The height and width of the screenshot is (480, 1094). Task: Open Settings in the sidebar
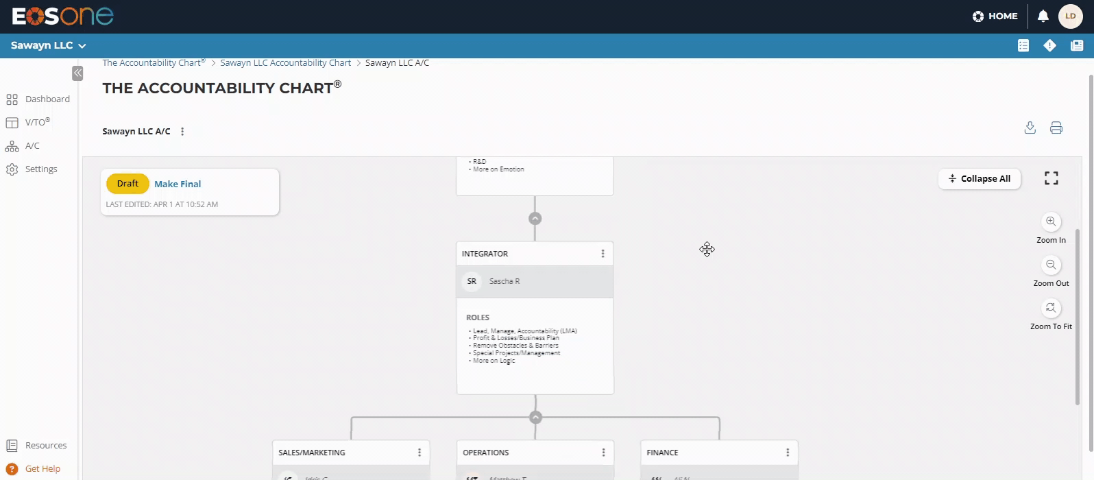point(41,169)
